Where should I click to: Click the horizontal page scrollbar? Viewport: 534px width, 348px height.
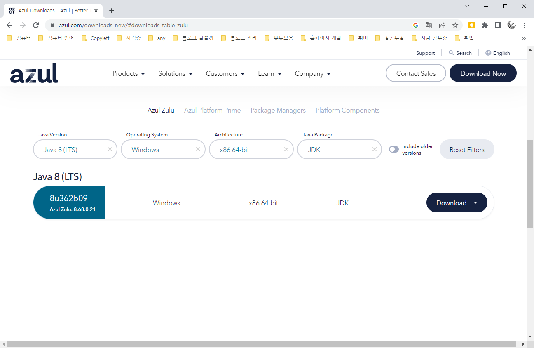pos(262,344)
